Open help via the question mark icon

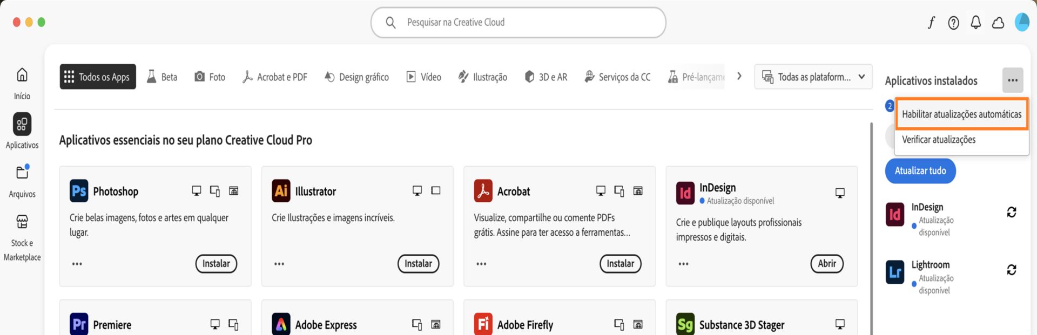click(953, 22)
